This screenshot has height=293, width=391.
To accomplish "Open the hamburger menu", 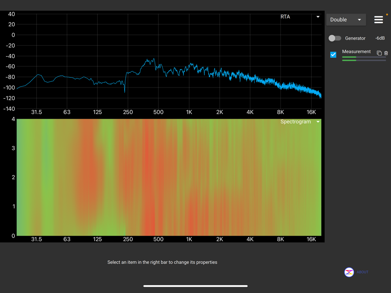I will point(378,20).
